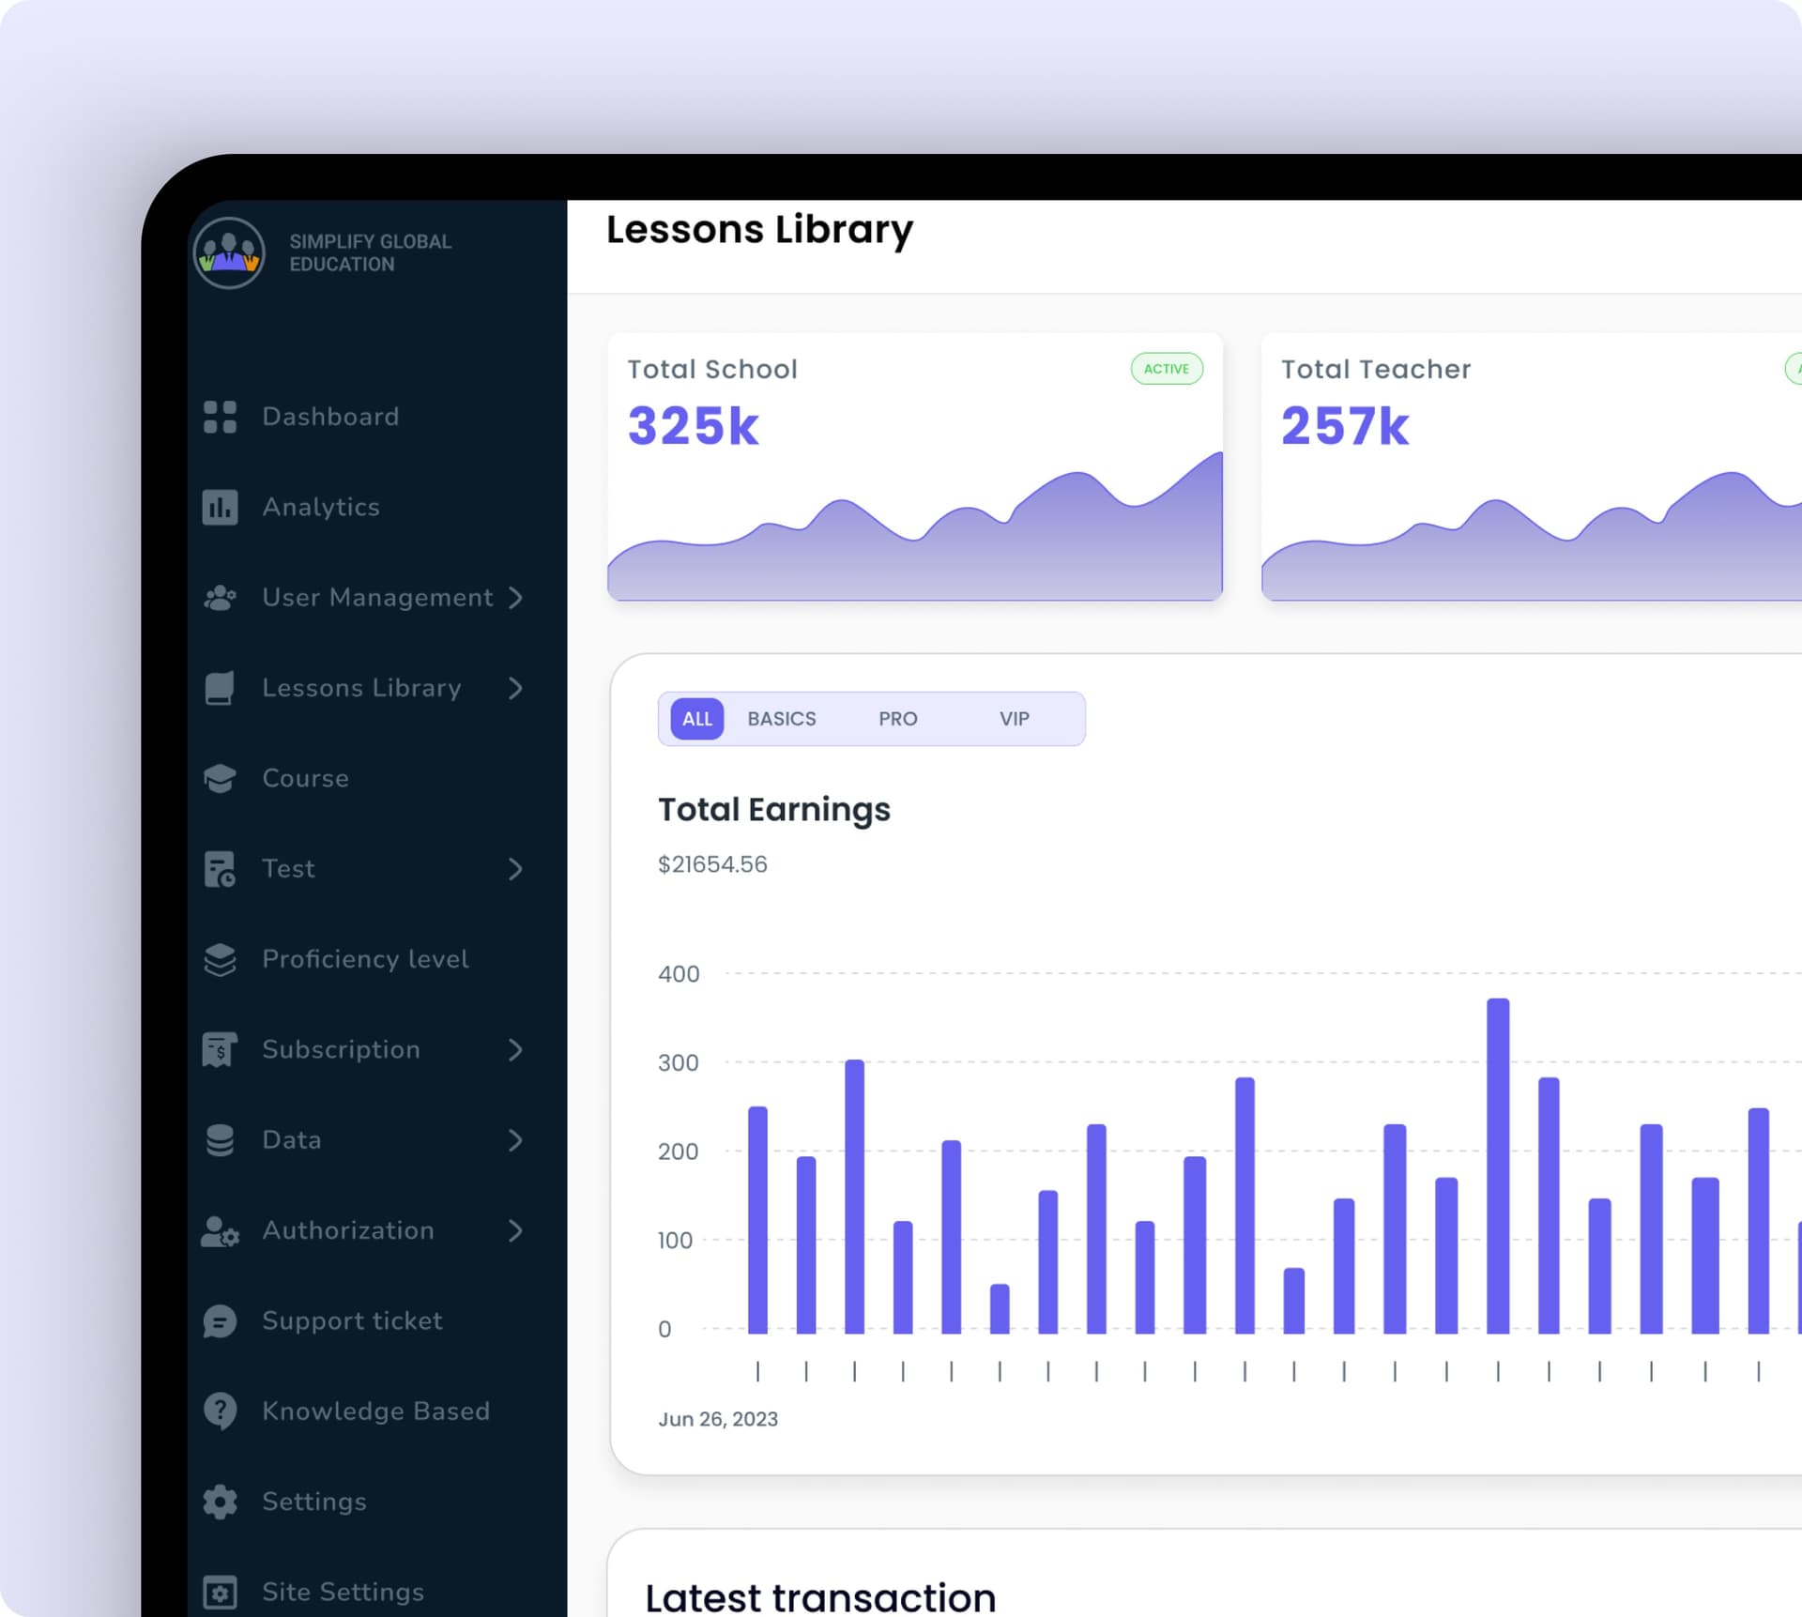Screen dimensions: 1802x1617
Task: Click the tallest bar in the earnings chart
Action: (1498, 1166)
